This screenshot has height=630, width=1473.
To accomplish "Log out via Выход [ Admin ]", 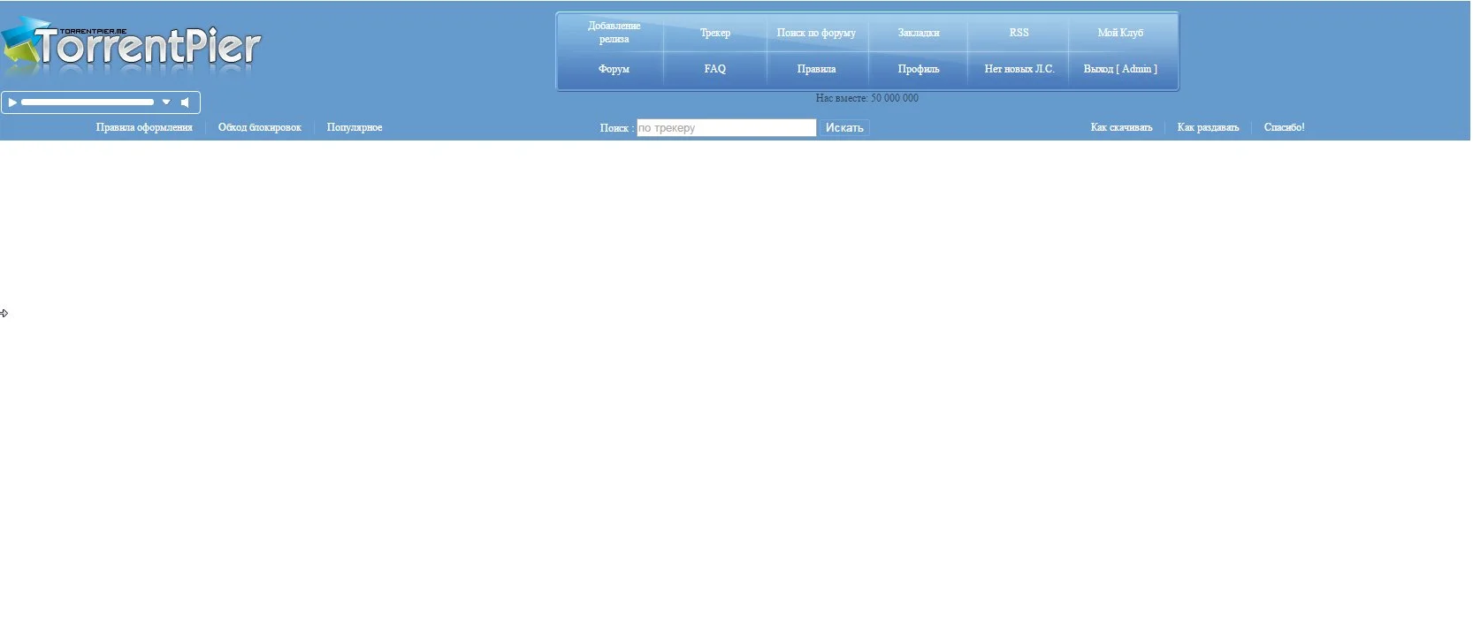I will click(1120, 69).
